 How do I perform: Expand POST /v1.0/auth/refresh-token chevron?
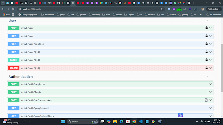210,100
